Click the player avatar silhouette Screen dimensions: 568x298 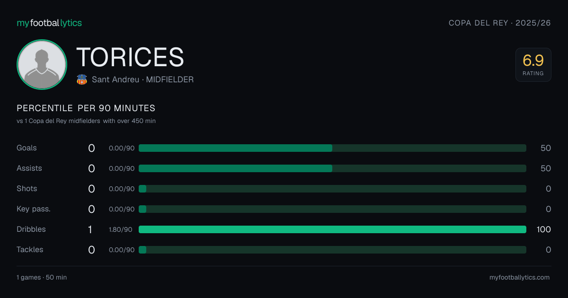(42, 64)
